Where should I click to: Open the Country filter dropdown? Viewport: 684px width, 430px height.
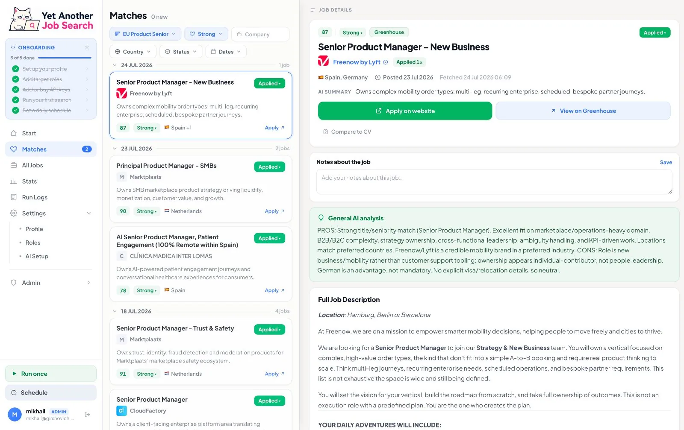[133, 52]
